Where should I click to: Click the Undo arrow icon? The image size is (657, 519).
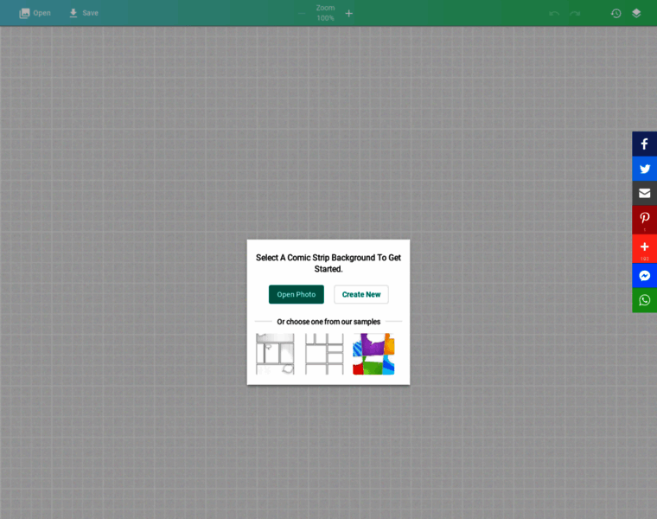[554, 13]
